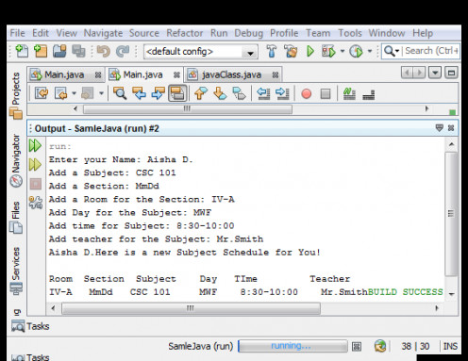Click the Uncomment code icon
The image size is (468, 361).
(368, 94)
